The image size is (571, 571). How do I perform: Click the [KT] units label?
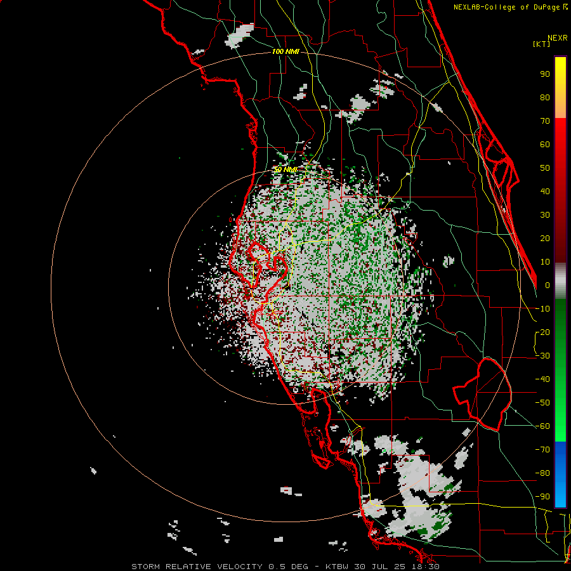pyautogui.click(x=541, y=44)
